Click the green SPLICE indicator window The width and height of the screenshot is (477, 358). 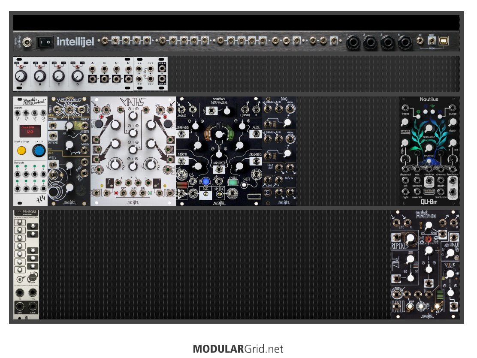(233, 183)
